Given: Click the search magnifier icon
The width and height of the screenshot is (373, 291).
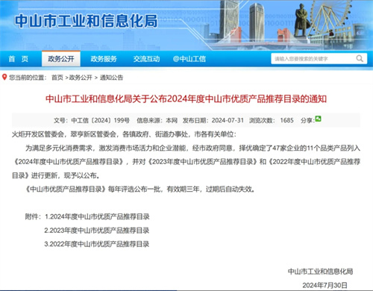Looking at the screenshot, I should point(360,59).
